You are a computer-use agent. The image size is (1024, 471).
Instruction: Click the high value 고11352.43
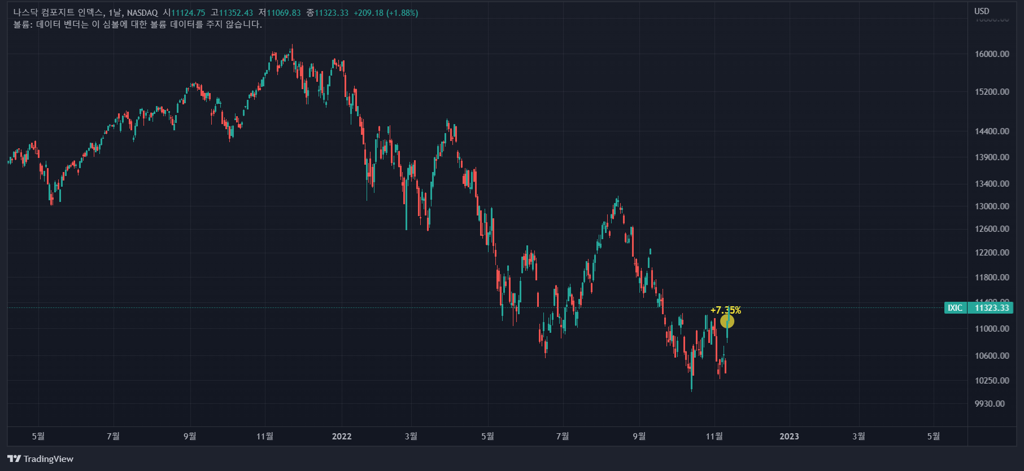click(232, 12)
